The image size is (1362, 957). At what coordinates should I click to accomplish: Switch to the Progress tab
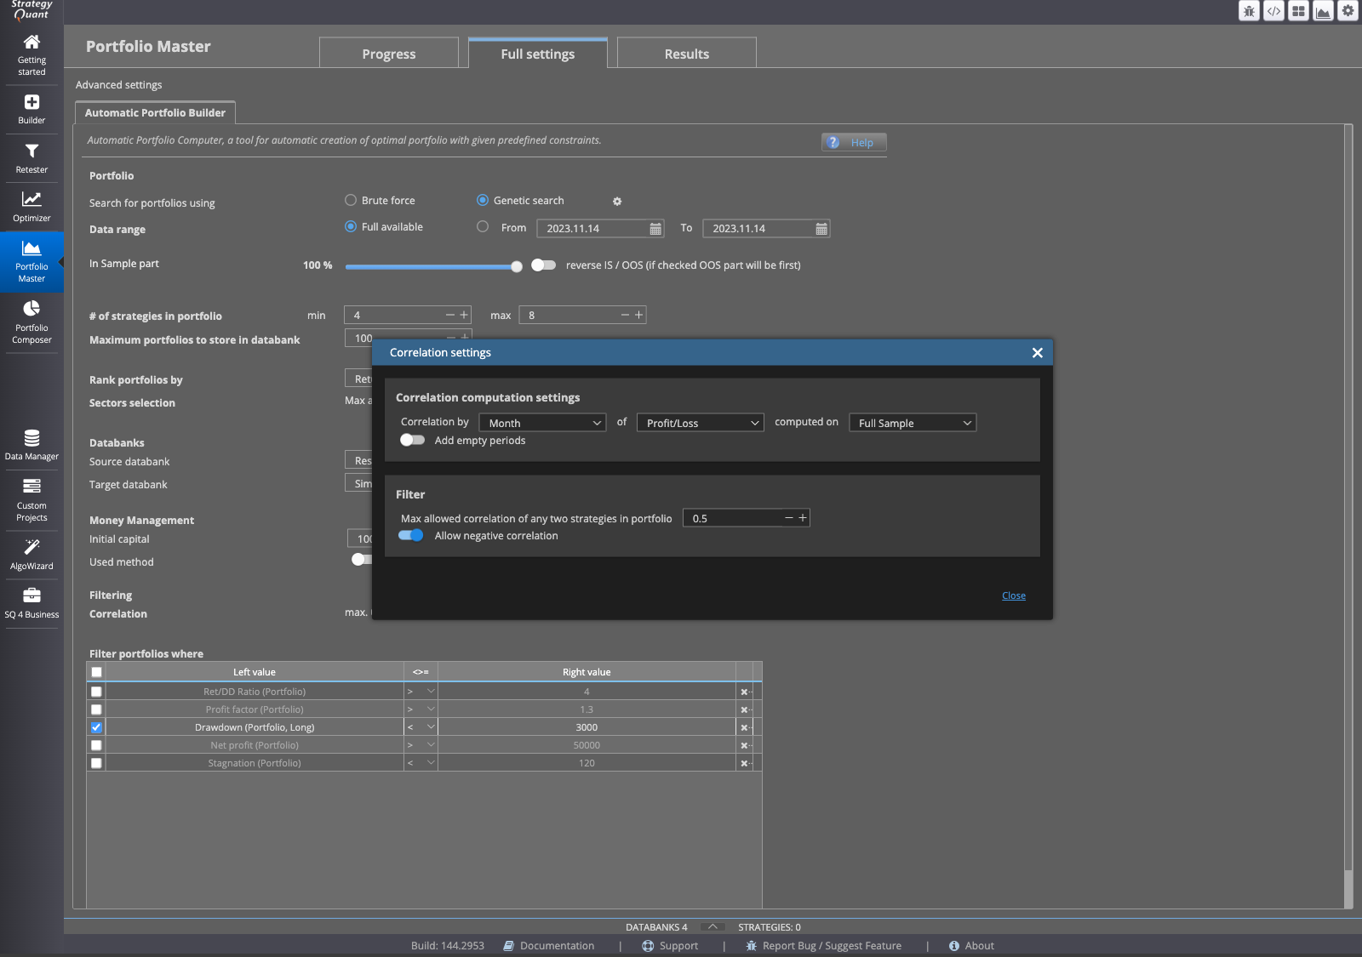[389, 54]
